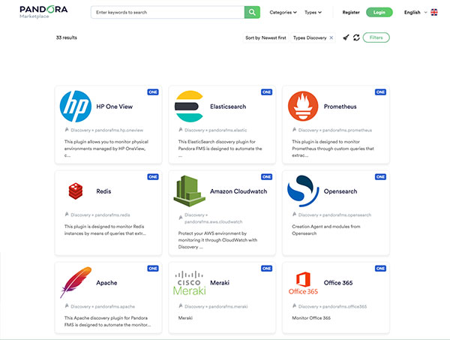The width and height of the screenshot is (450, 340).
Task: Click the Prometheus plugin description text
Action: click(x=333, y=149)
